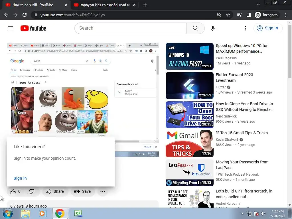This screenshot has width=292, height=219.
Task: Click 'How to Clone Your Boot Drive' title
Action: pyautogui.click(x=244, y=107)
